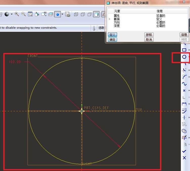
Task: Open the Palette tool in sketcher toolbar
Action: click(184, 131)
